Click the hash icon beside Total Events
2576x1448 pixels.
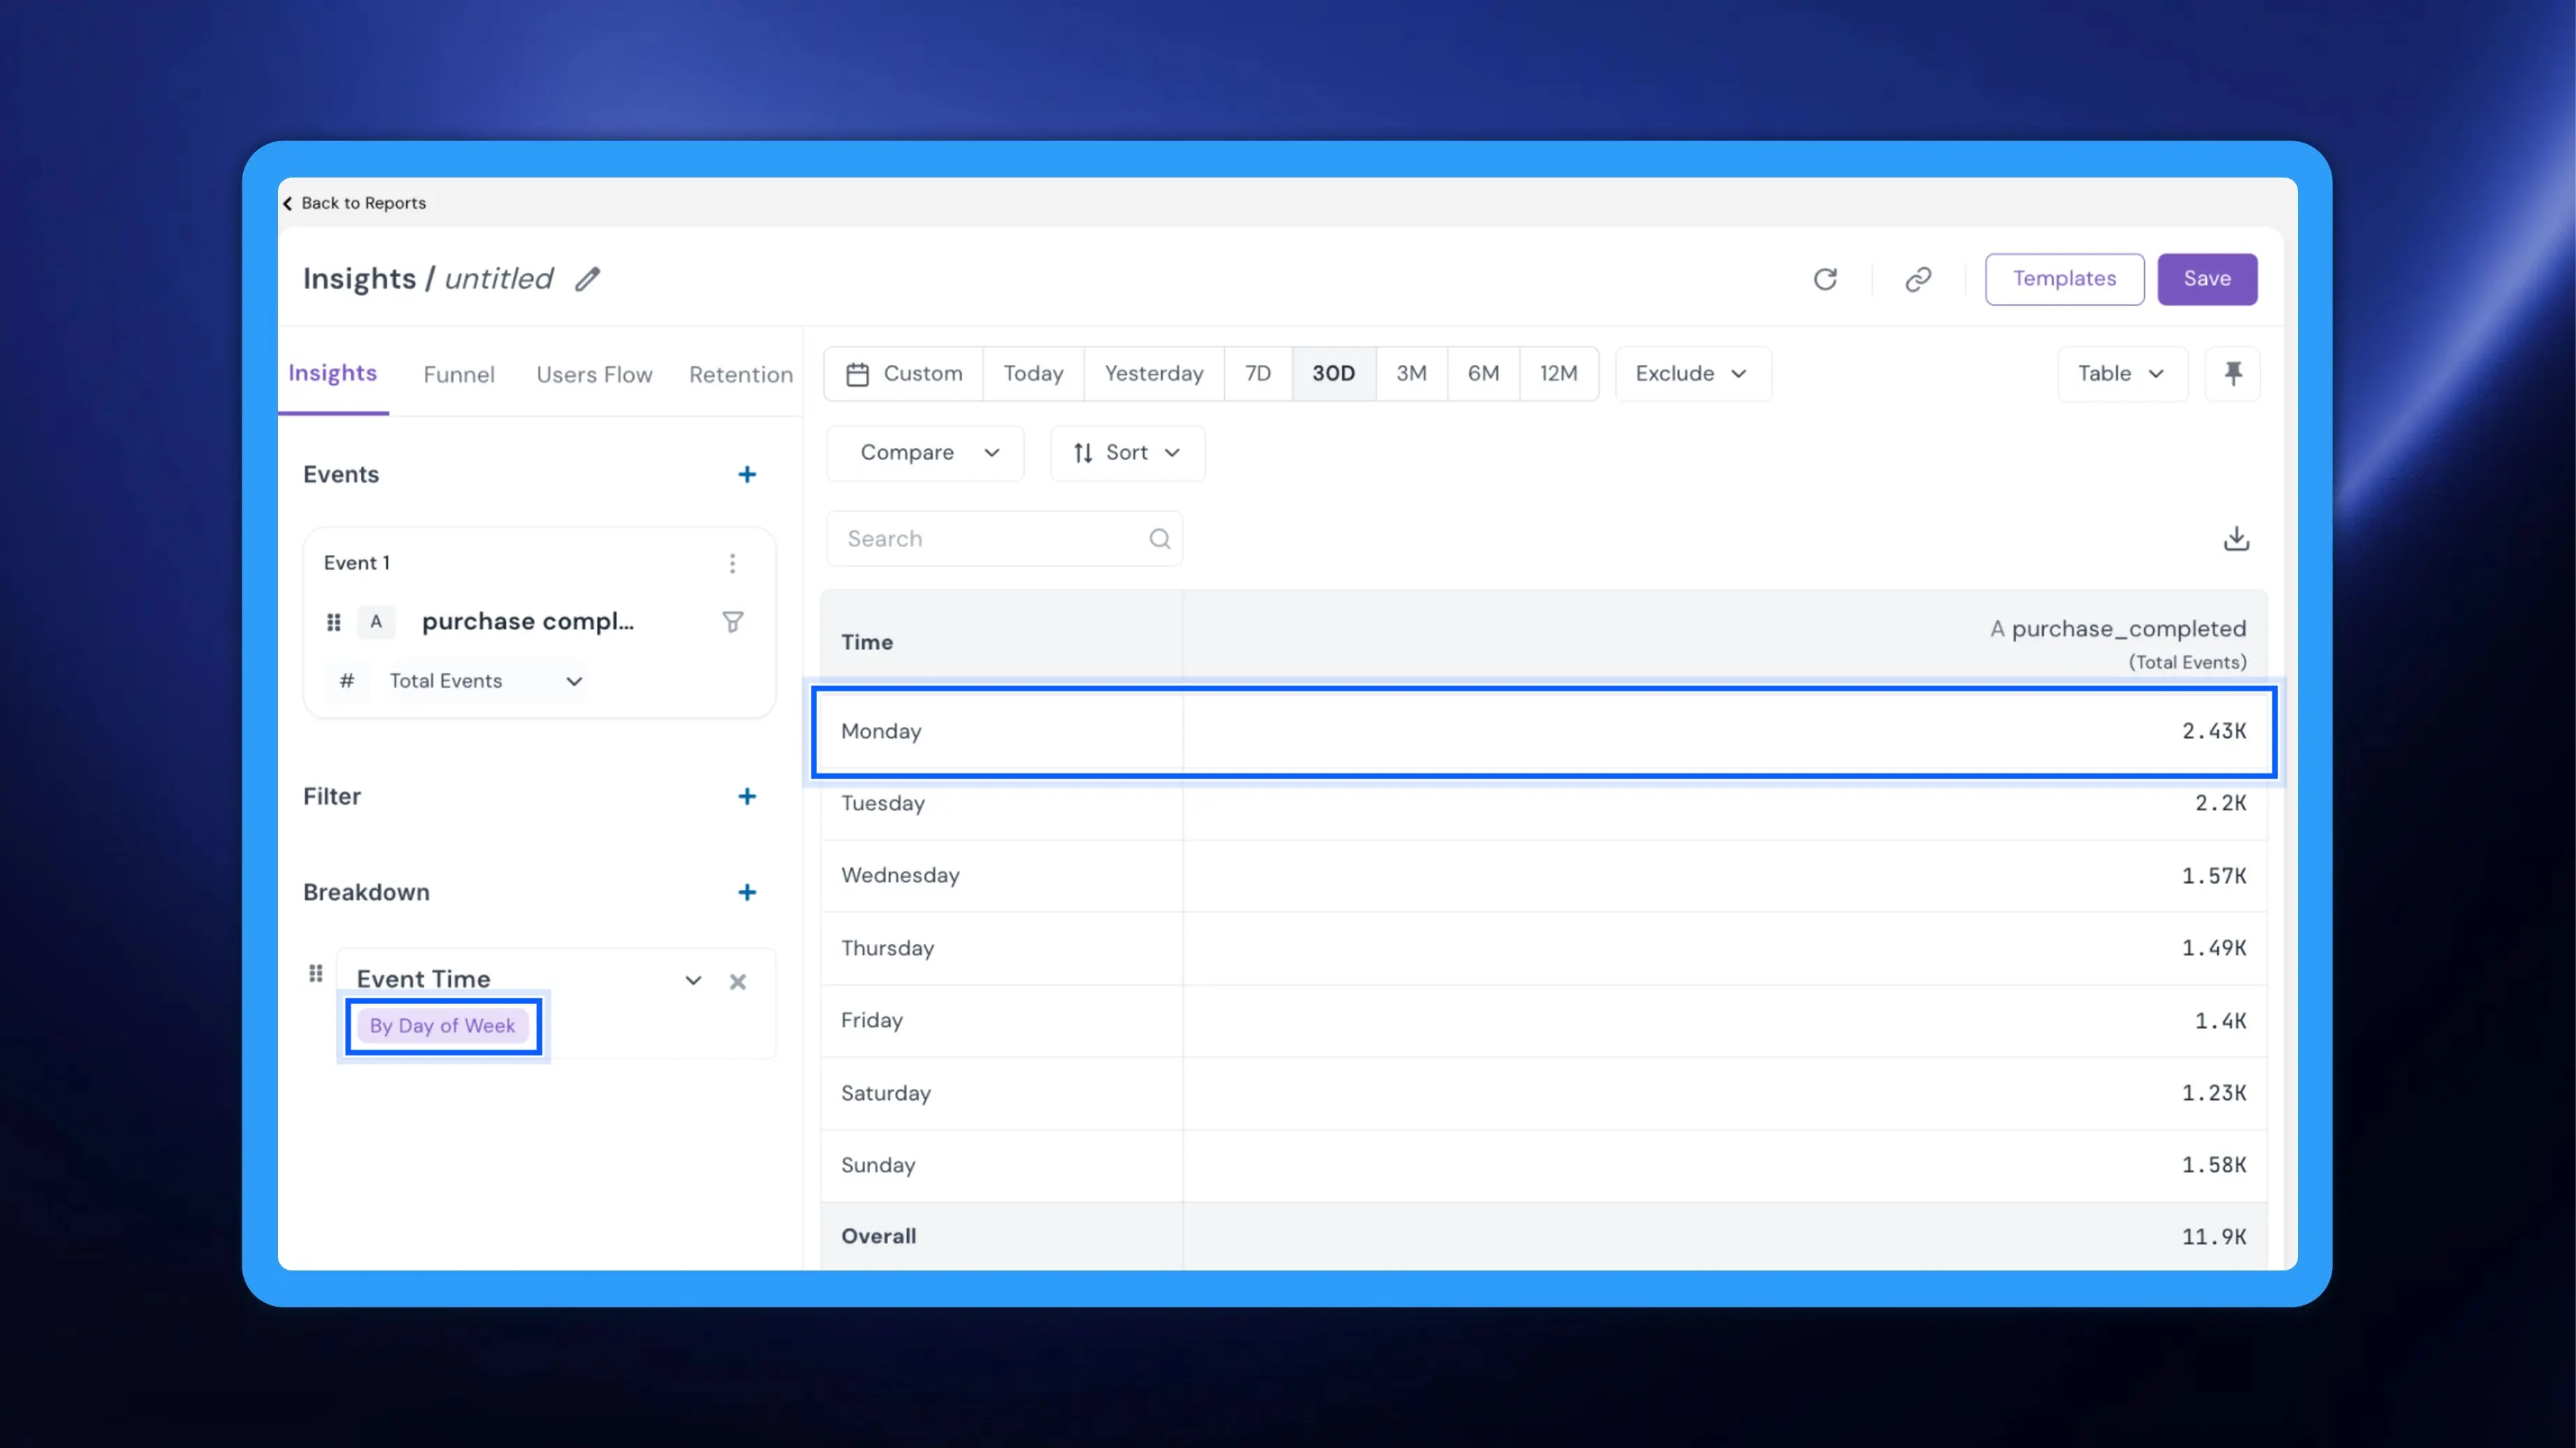(x=346, y=681)
